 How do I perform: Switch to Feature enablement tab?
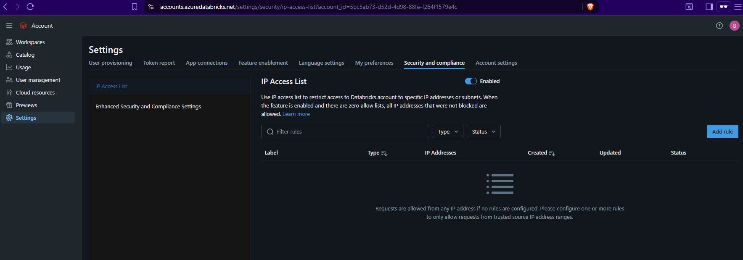pyautogui.click(x=263, y=63)
